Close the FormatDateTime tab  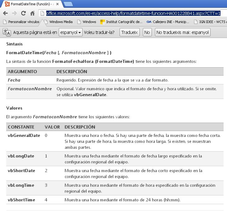point(57,4)
